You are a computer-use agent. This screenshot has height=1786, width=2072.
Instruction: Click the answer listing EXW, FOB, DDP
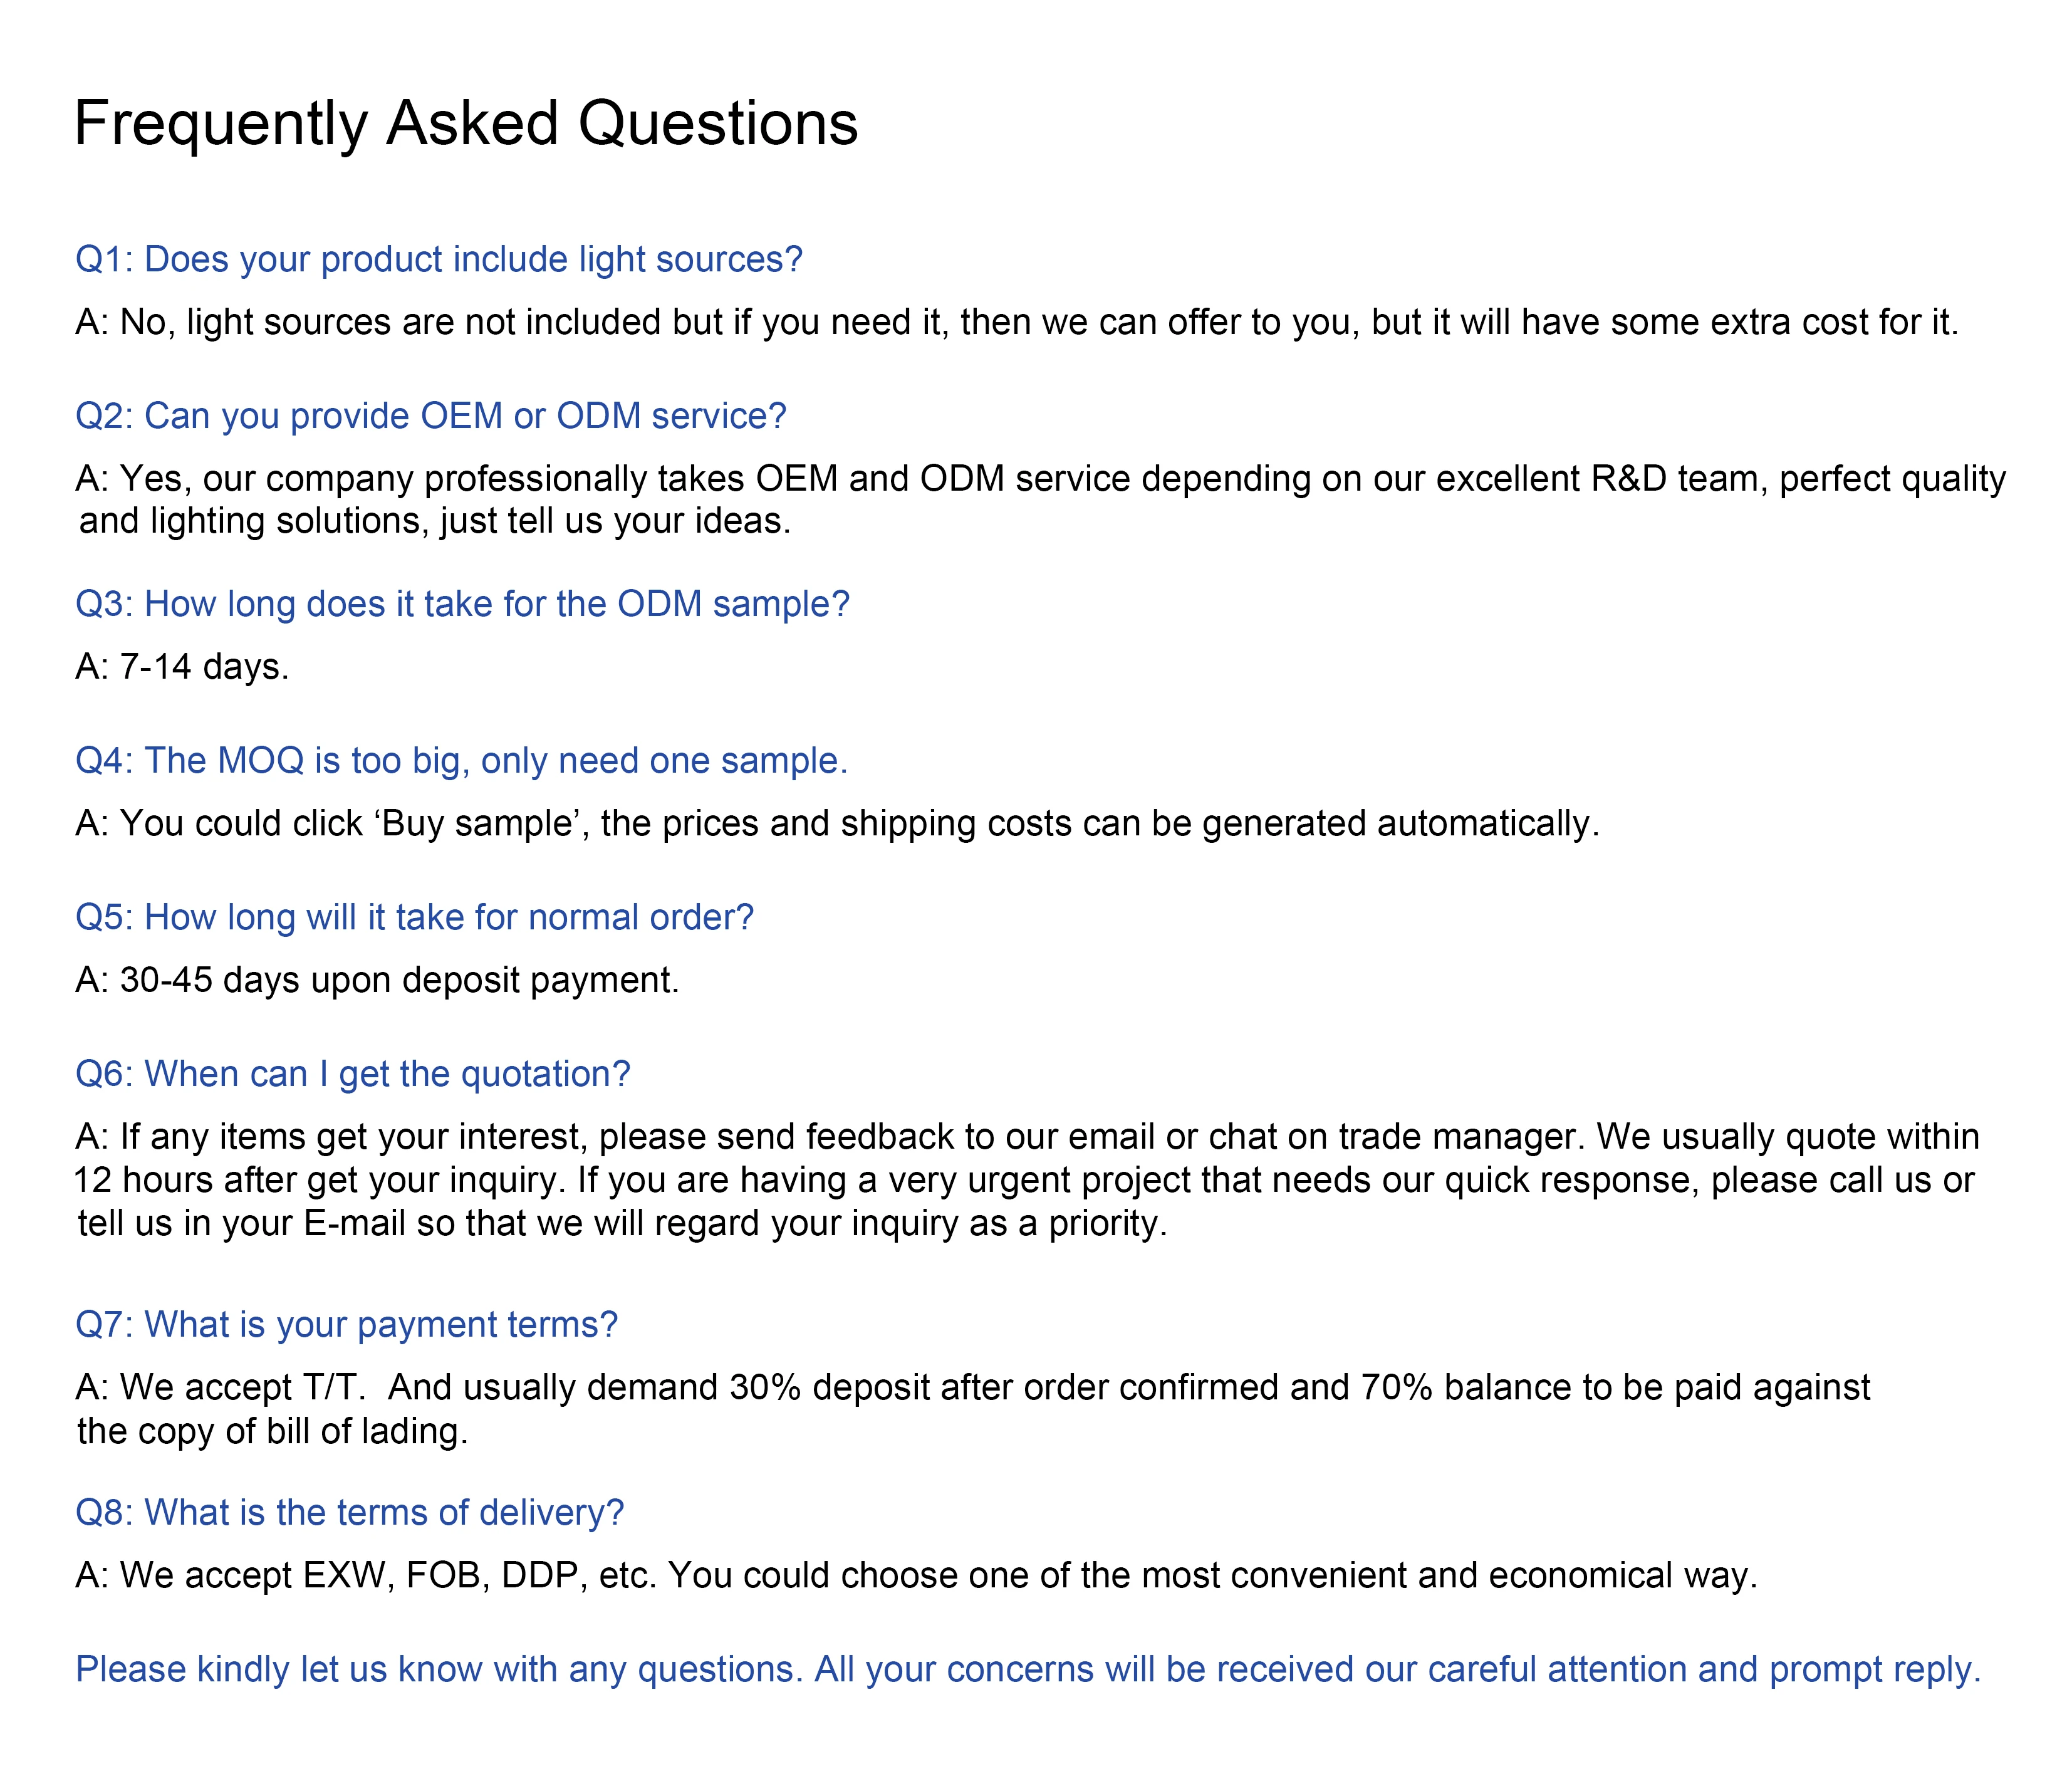pyautogui.click(x=916, y=1576)
